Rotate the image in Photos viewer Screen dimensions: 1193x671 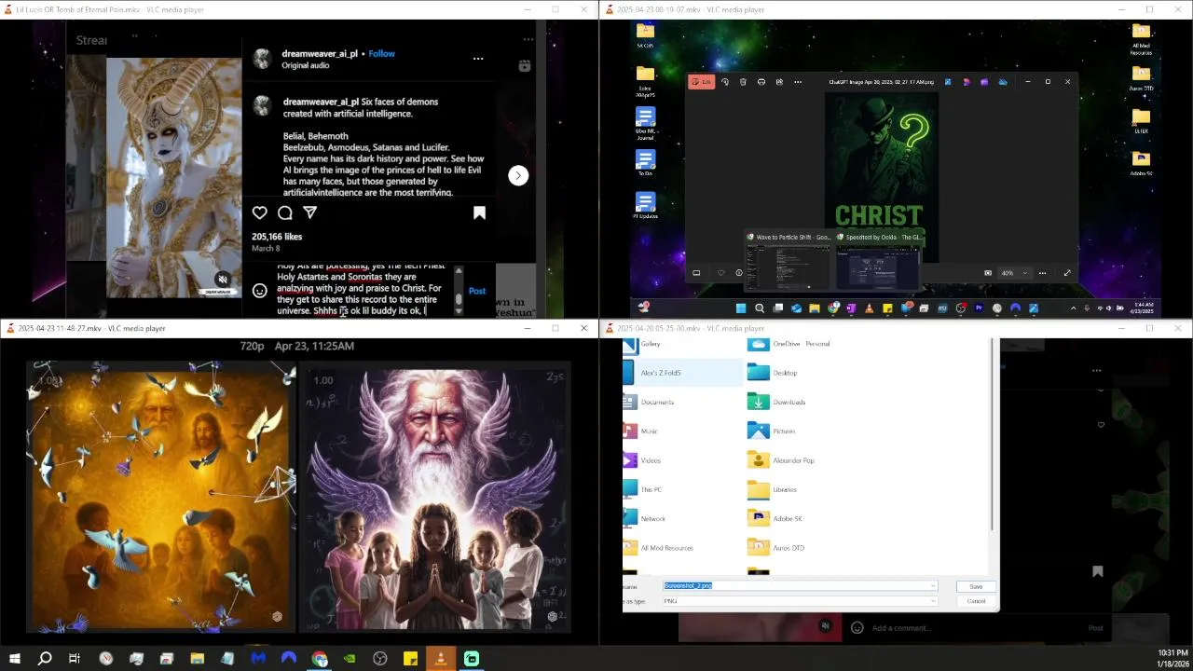coord(725,82)
